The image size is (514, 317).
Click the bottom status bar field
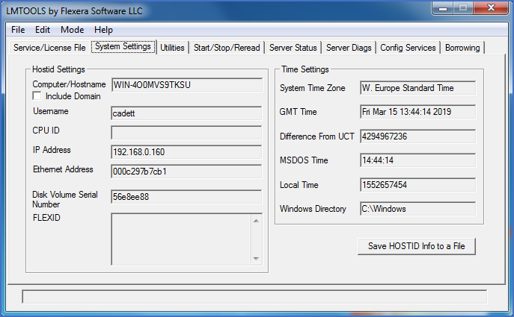click(x=254, y=297)
